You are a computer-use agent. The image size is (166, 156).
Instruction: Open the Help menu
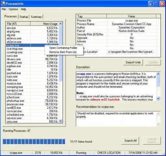(x=23, y=9)
